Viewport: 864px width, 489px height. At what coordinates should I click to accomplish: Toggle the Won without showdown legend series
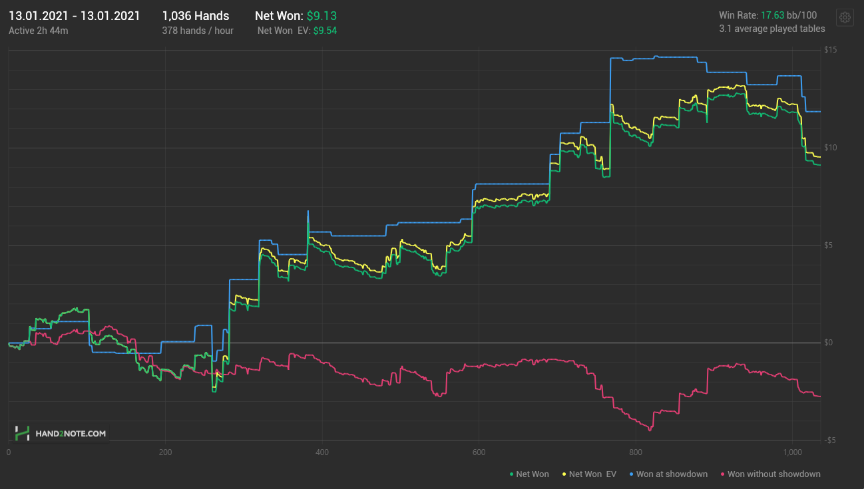[771, 474]
